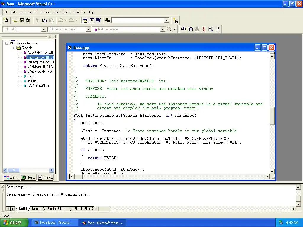Viewport: 303px width, 227px height.
Task: Toggle the Output window button
Action: tap(92, 20)
